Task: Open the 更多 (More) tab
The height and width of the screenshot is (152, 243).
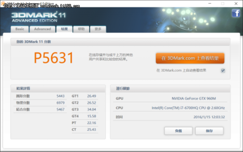Action: (98, 29)
